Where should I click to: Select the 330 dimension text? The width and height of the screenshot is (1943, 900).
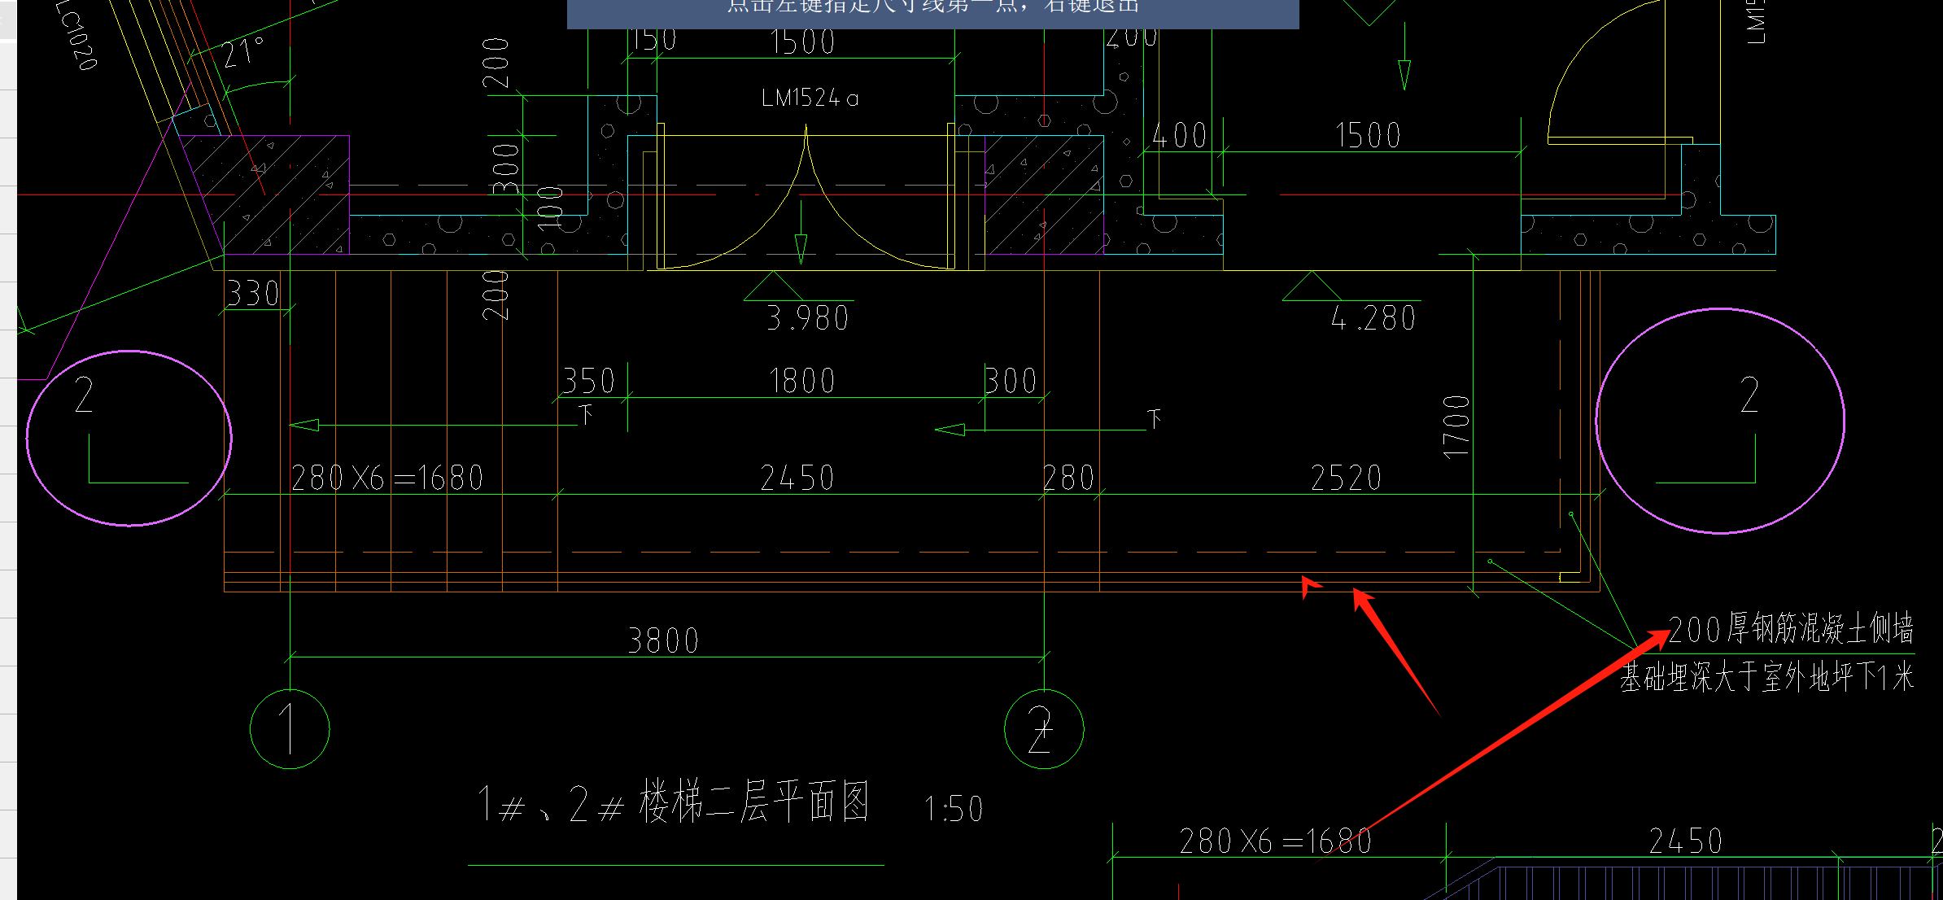coord(253,294)
